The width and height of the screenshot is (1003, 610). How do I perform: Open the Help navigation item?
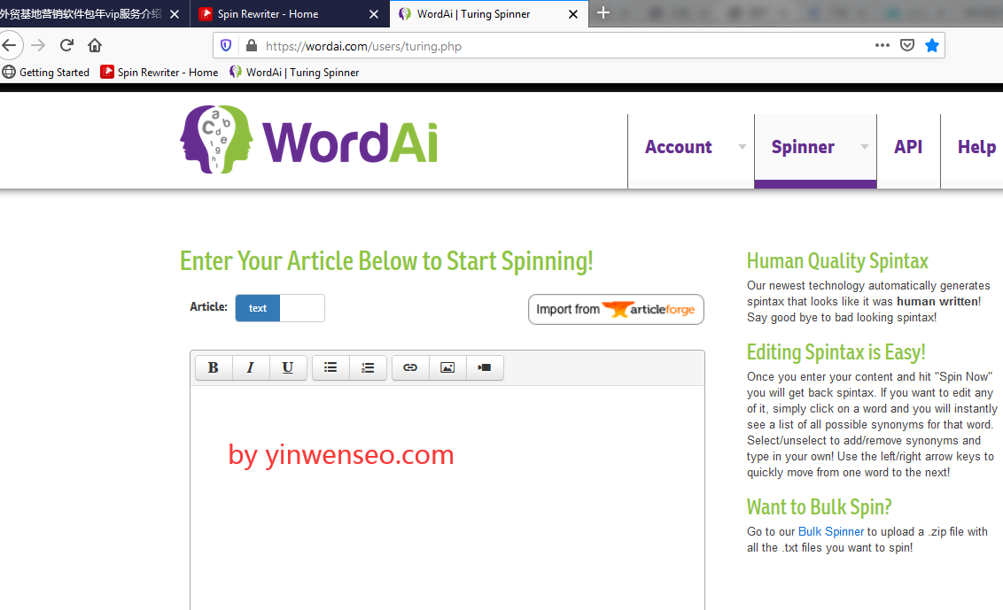click(976, 147)
